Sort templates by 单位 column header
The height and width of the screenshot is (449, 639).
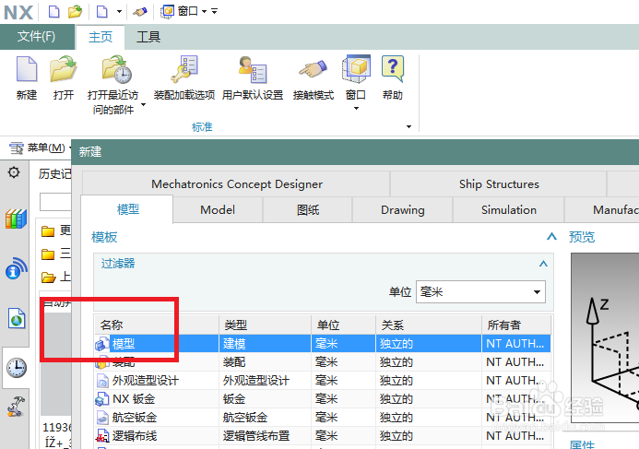pos(344,325)
